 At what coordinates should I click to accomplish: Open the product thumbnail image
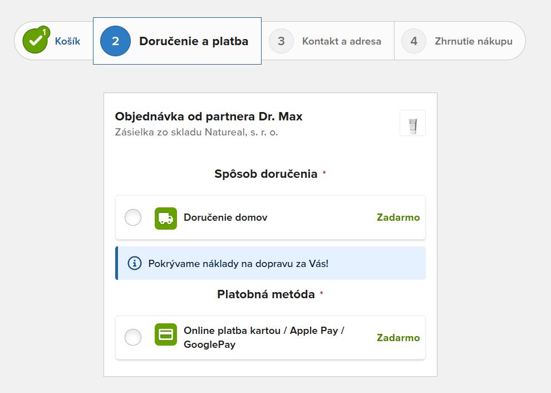pyautogui.click(x=412, y=123)
